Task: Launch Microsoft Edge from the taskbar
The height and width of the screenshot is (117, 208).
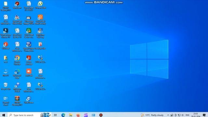Action: point(63,115)
